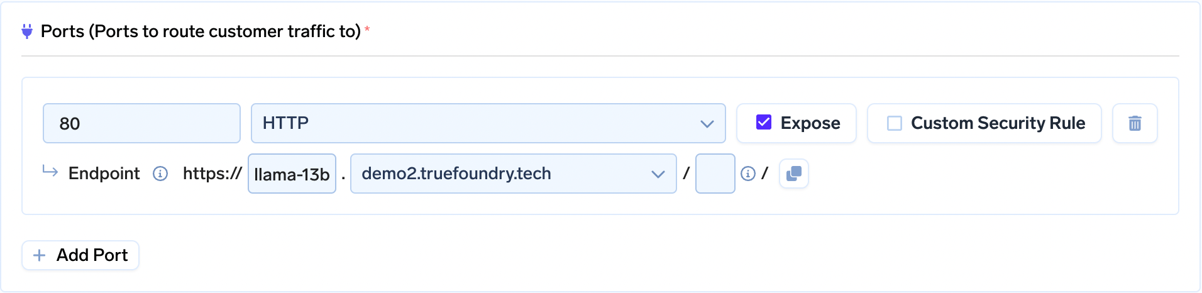Click the info icon after the path field
The height and width of the screenshot is (293, 1202).
click(747, 174)
